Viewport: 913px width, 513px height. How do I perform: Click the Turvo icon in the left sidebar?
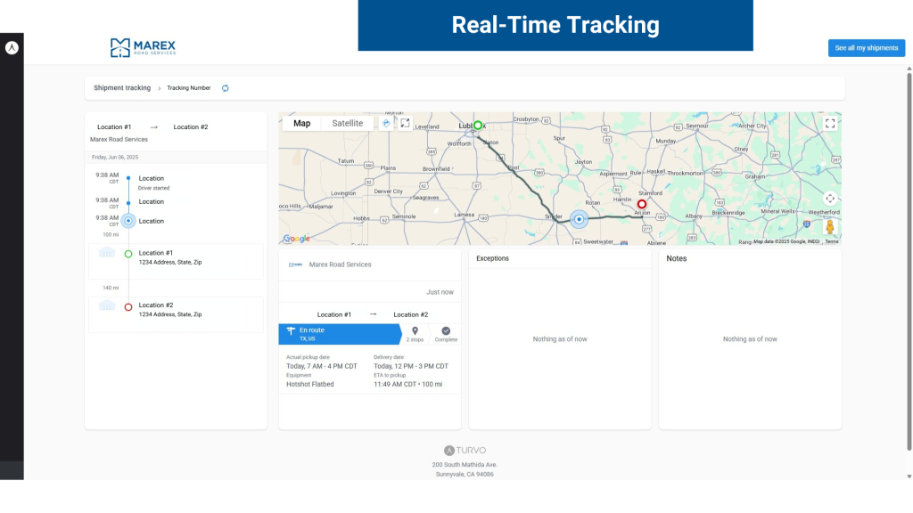(12, 48)
